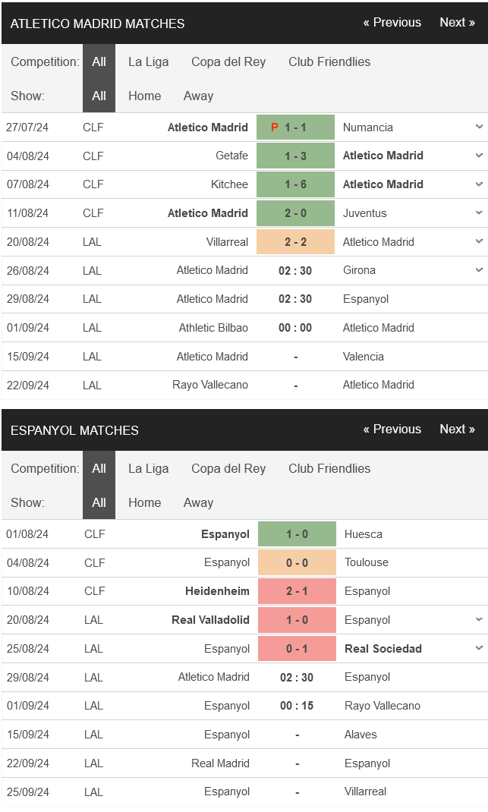Viewport: 488px width, 812px height.
Task: Expand the Kitchee match details chevron
Action: (x=479, y=184)
